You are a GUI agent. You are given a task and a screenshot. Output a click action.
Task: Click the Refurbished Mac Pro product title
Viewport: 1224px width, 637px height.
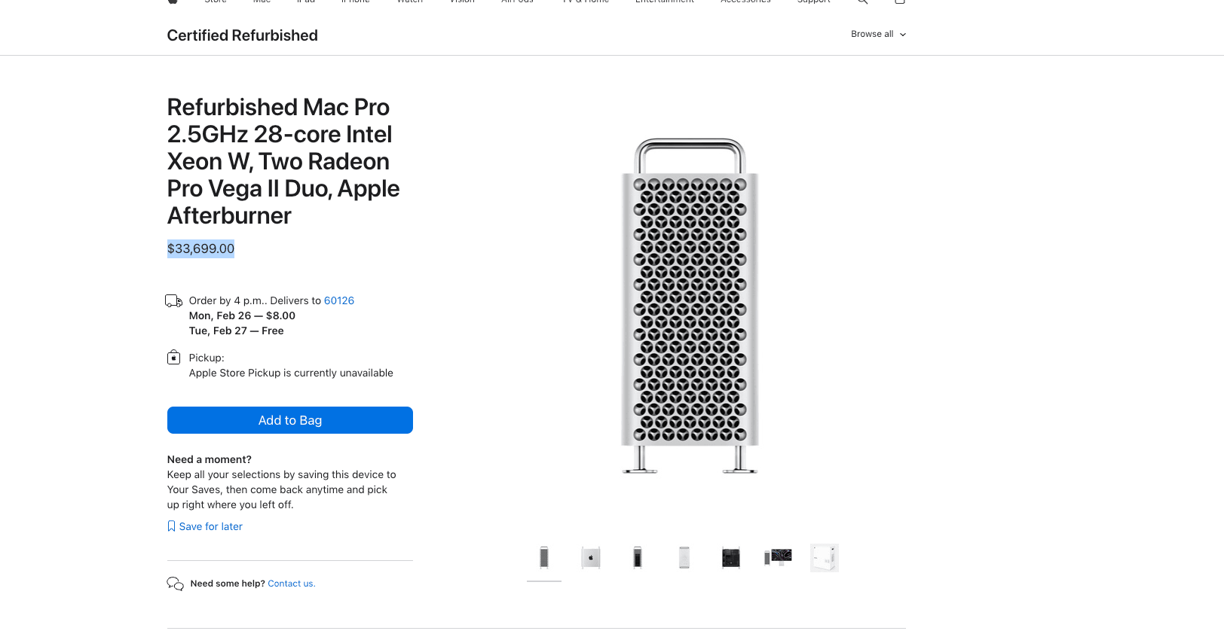pyautogui.click(x=283, y=161)
